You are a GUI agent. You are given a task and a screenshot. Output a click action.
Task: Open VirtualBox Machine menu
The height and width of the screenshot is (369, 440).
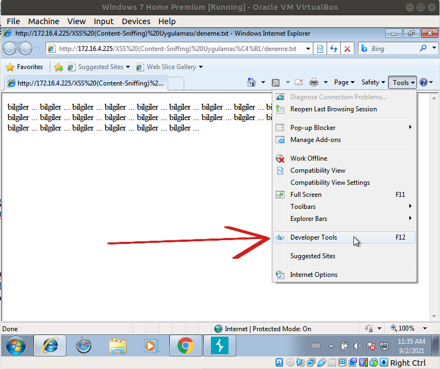pyautogui.click(x=43, y=21)
